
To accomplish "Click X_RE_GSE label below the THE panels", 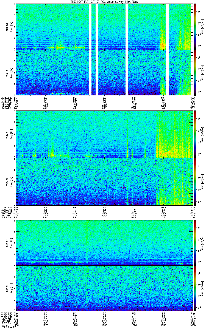I will 7,313.
